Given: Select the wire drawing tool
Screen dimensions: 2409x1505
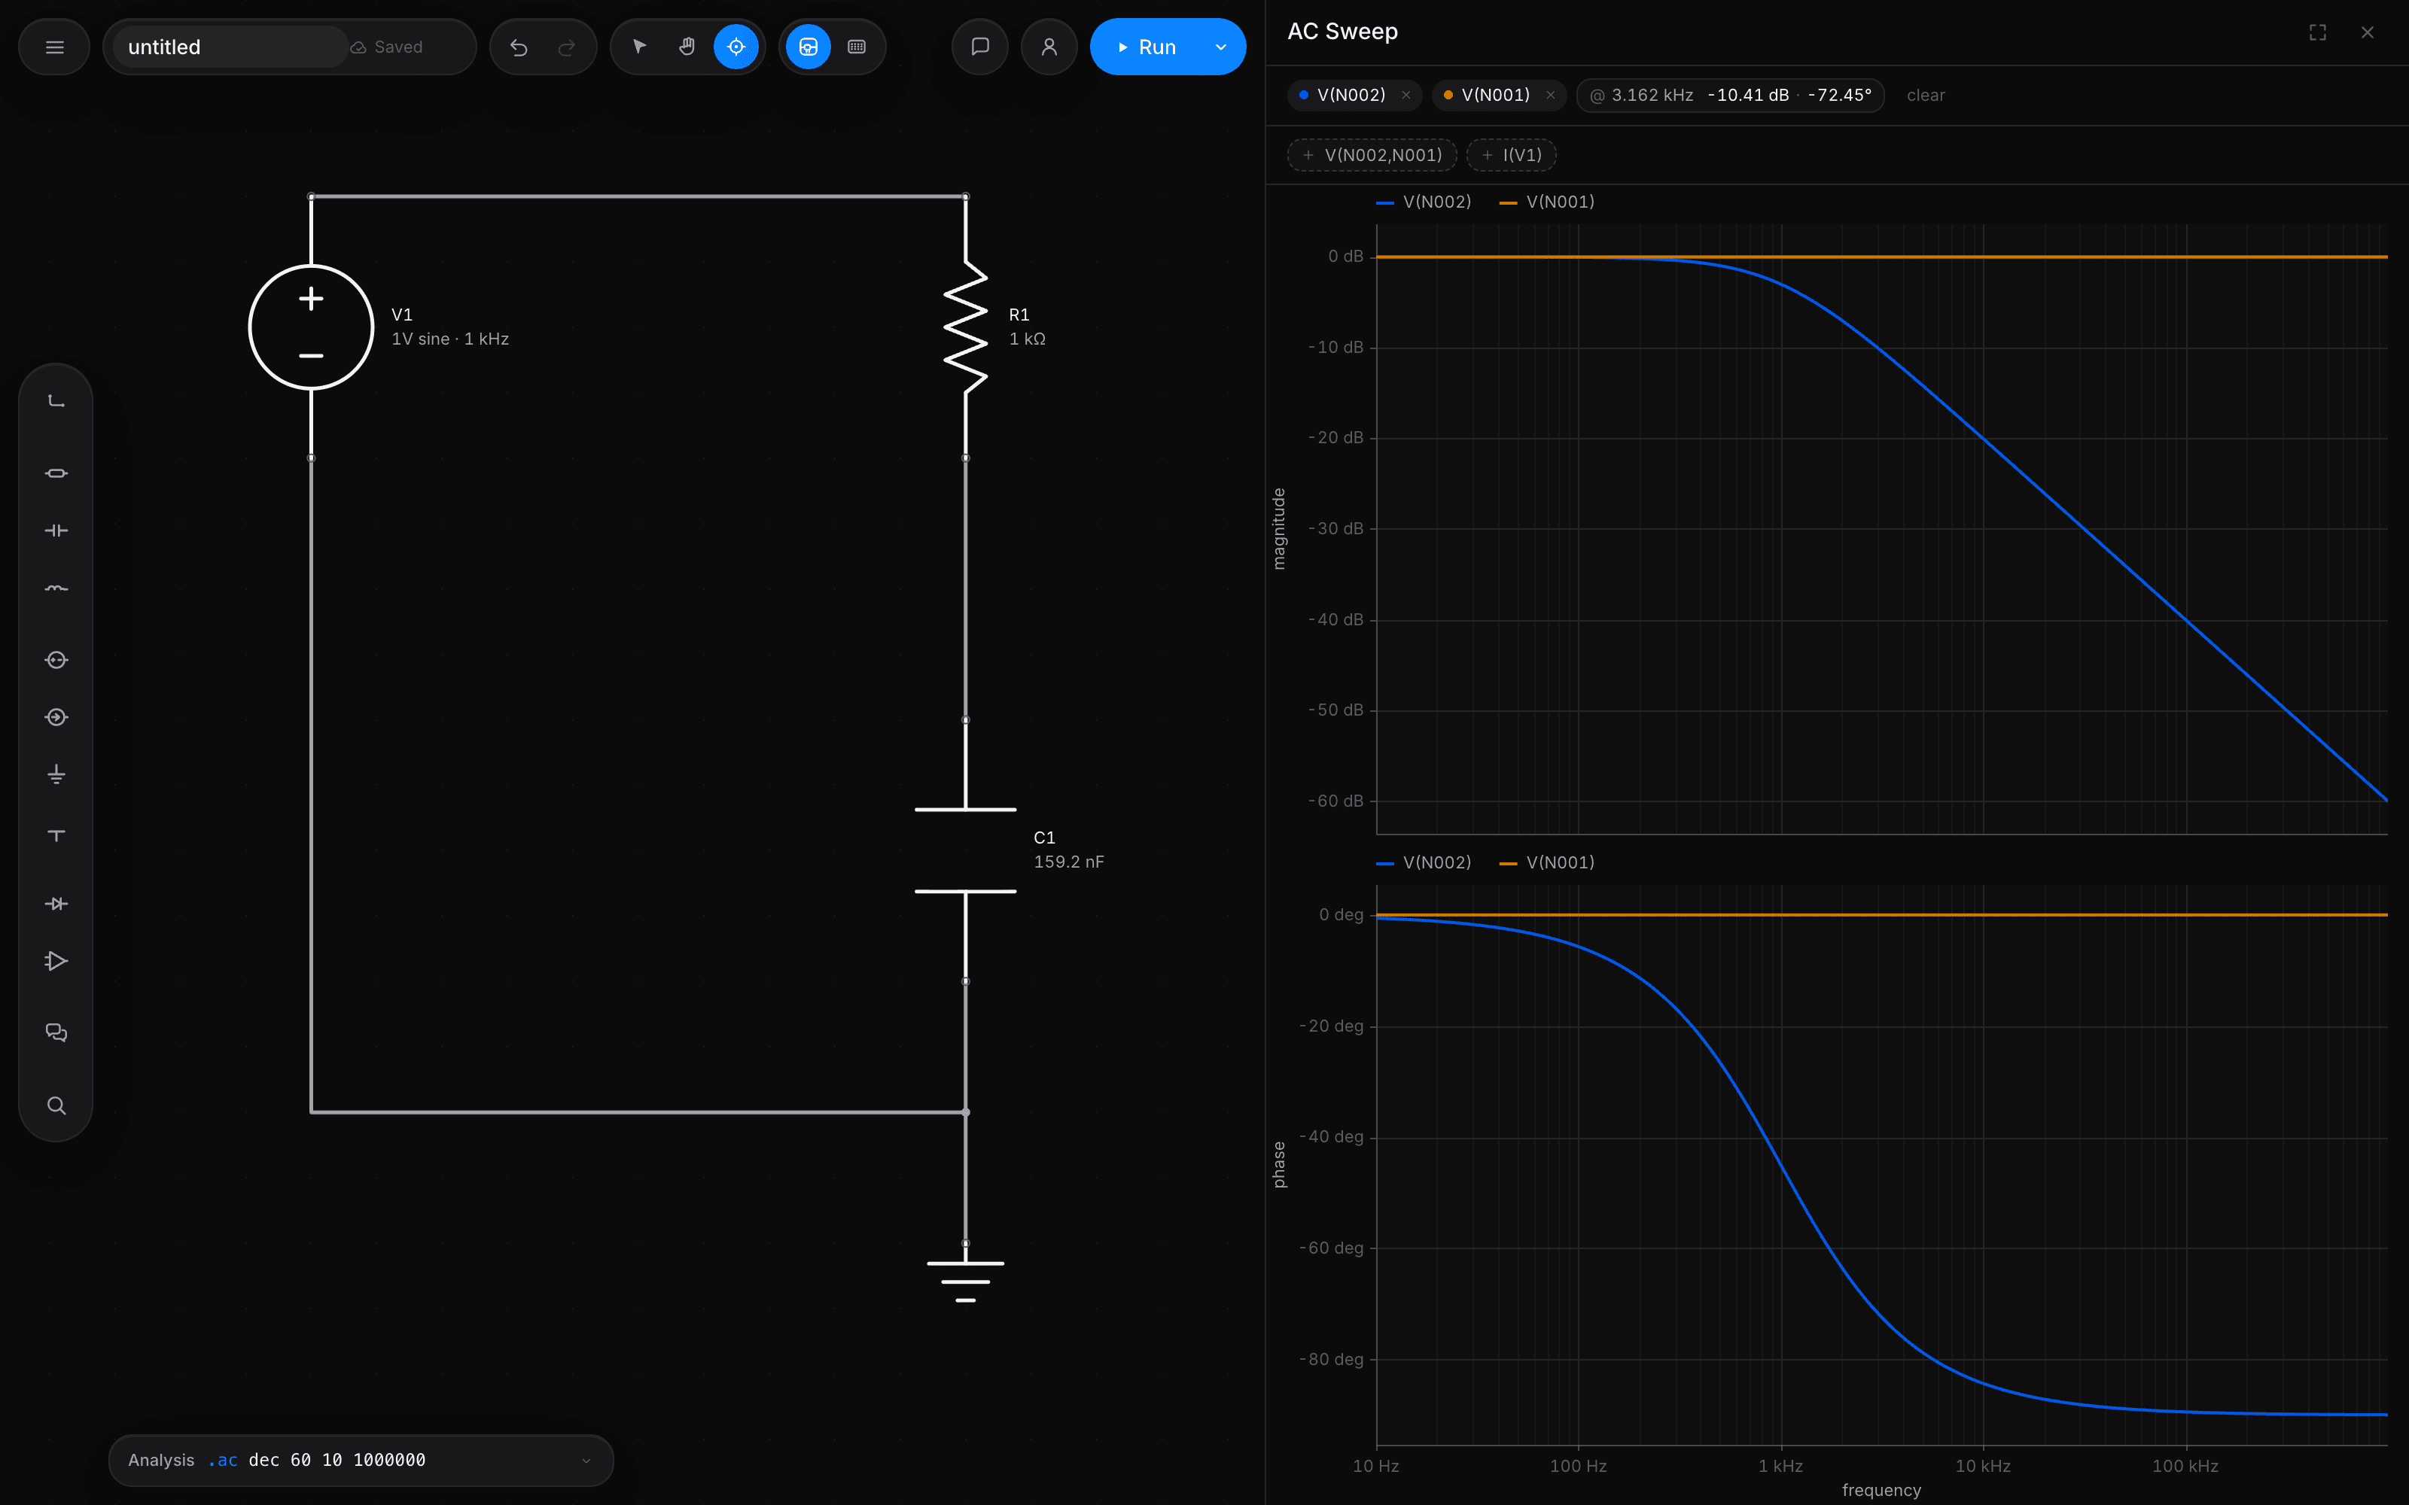Looking at the screenshot, I should tap(56, 401).
